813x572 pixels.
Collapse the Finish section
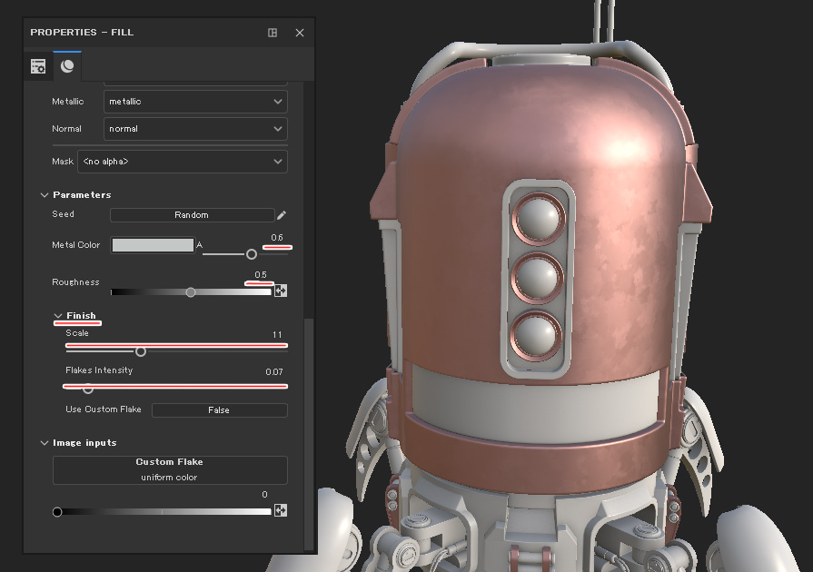(x=58, y=316)
